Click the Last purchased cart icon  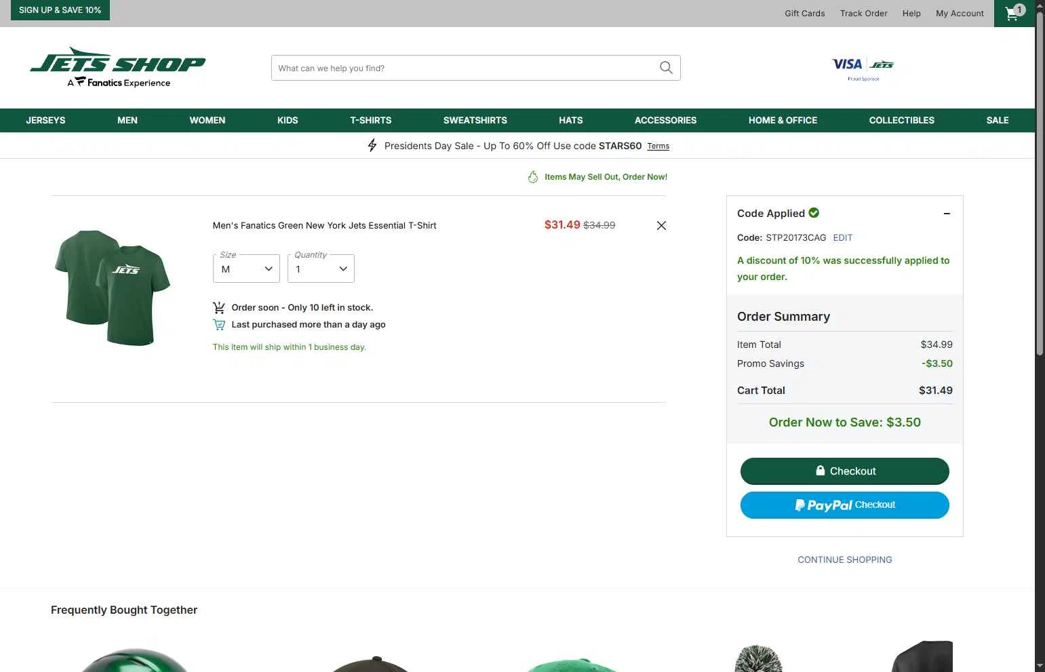[219, 325]
